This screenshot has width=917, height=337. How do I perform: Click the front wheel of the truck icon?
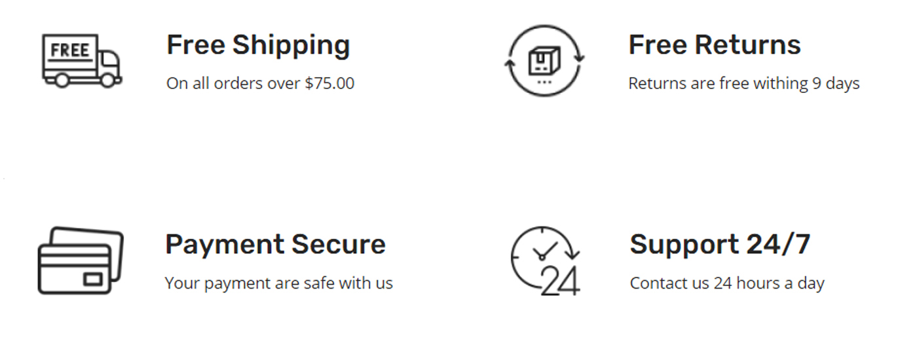(x=109, y=80)
